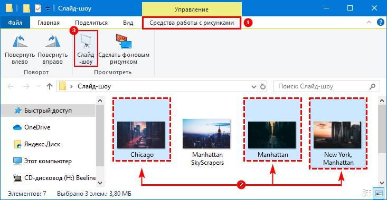Click the new folder icon in the title bar
387x200 pixels.
[26, 8]
